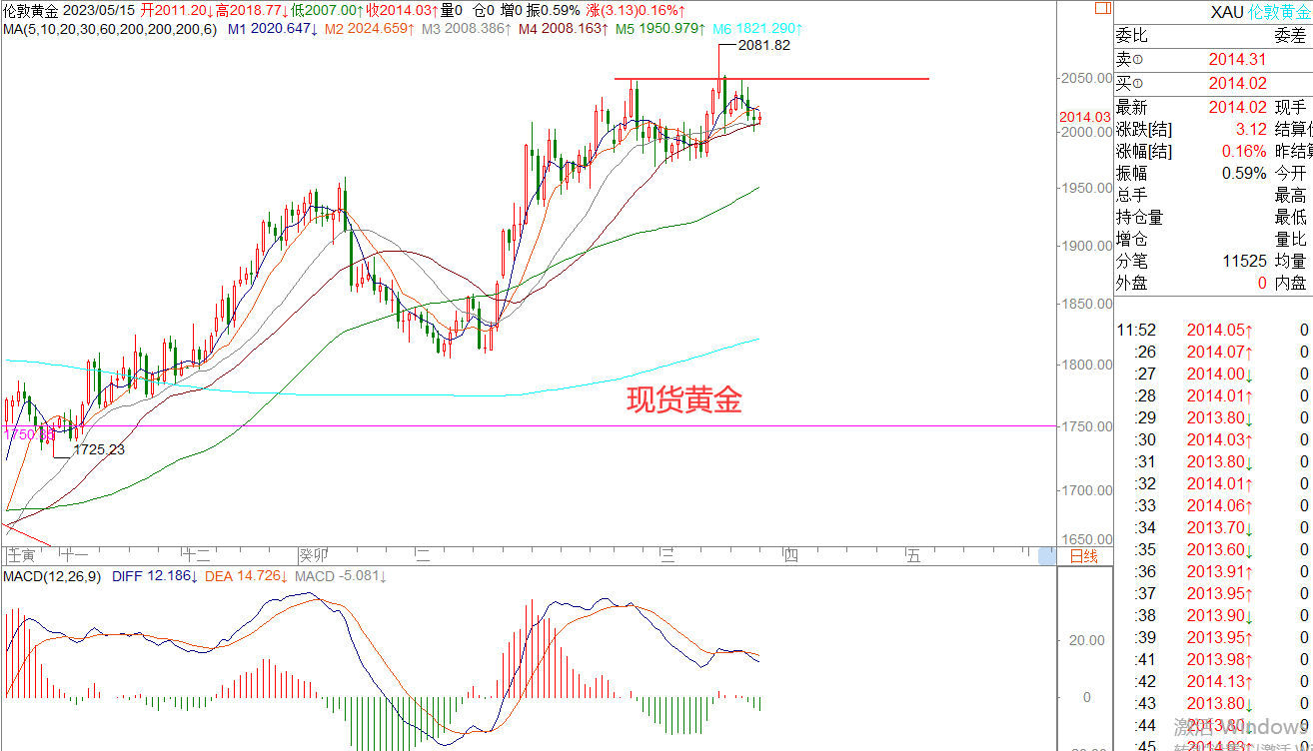This screenshot has height=751, width=1313.
Task: Click the 买 price 2014.02
Action: (x=1237, y=84)
